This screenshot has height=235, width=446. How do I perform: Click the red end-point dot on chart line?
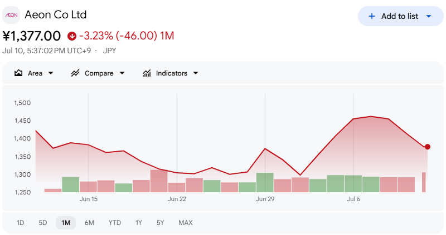pos(428,147)
